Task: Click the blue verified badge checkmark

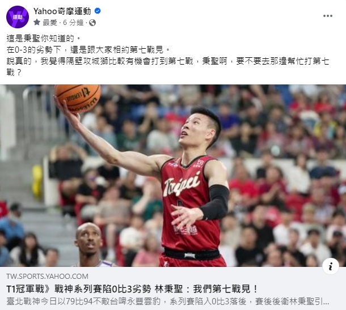Action: click(x=98, y=11)
